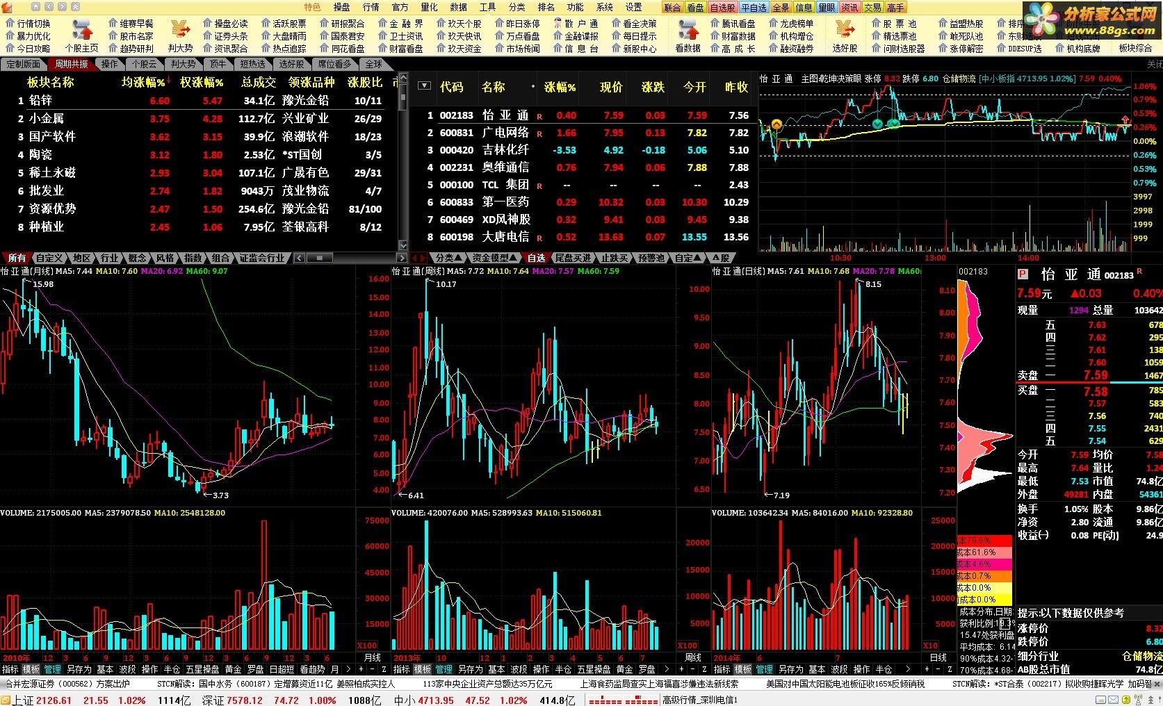The image size is (1163, 706).
Task: Click the up arrow of sector list scrollbar
Action: pos(402,79)
